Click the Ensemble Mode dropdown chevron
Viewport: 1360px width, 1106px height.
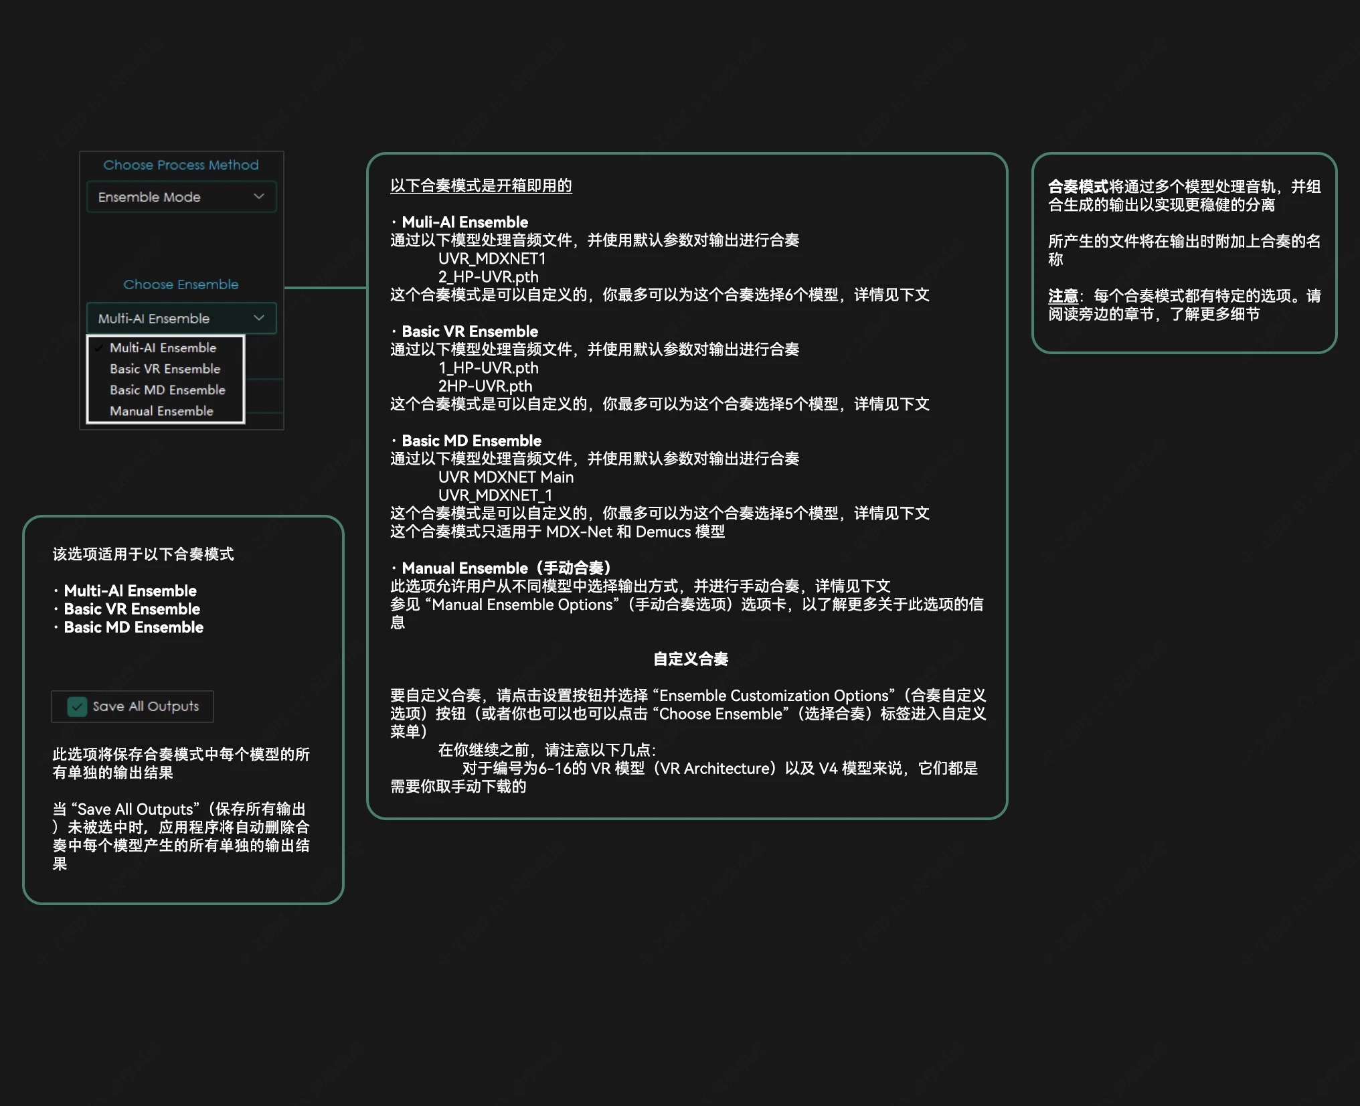click(x=259, y=196)
